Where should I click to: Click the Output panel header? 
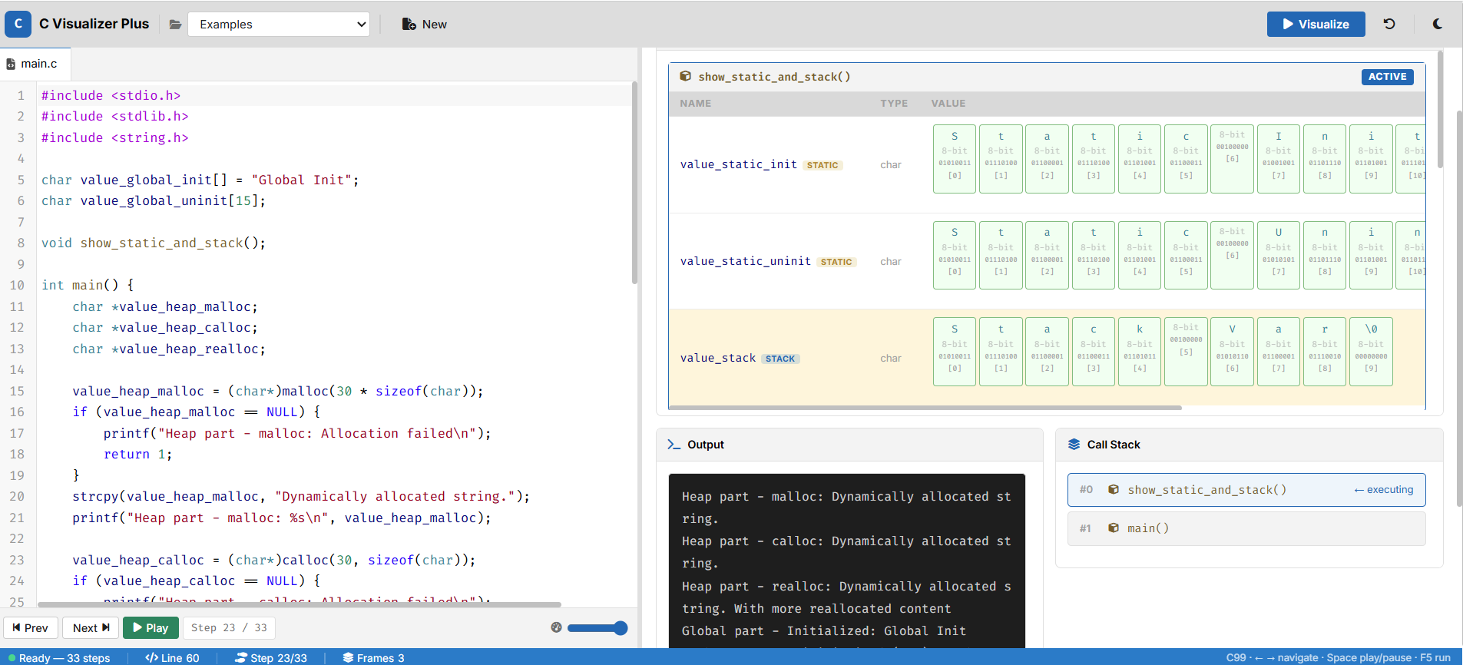click(x=849, y=445)
